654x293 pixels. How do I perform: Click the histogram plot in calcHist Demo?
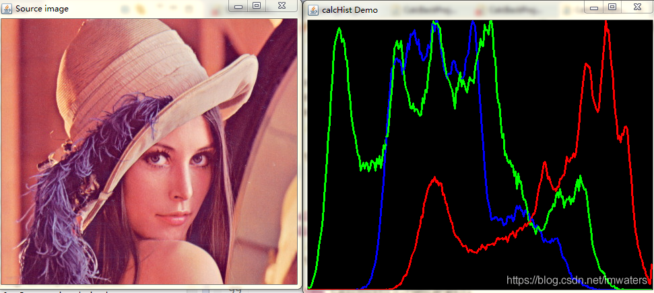[480, 154]
